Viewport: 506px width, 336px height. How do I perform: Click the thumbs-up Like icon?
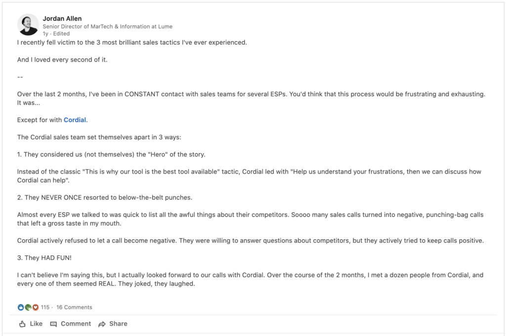click(22, 324)
